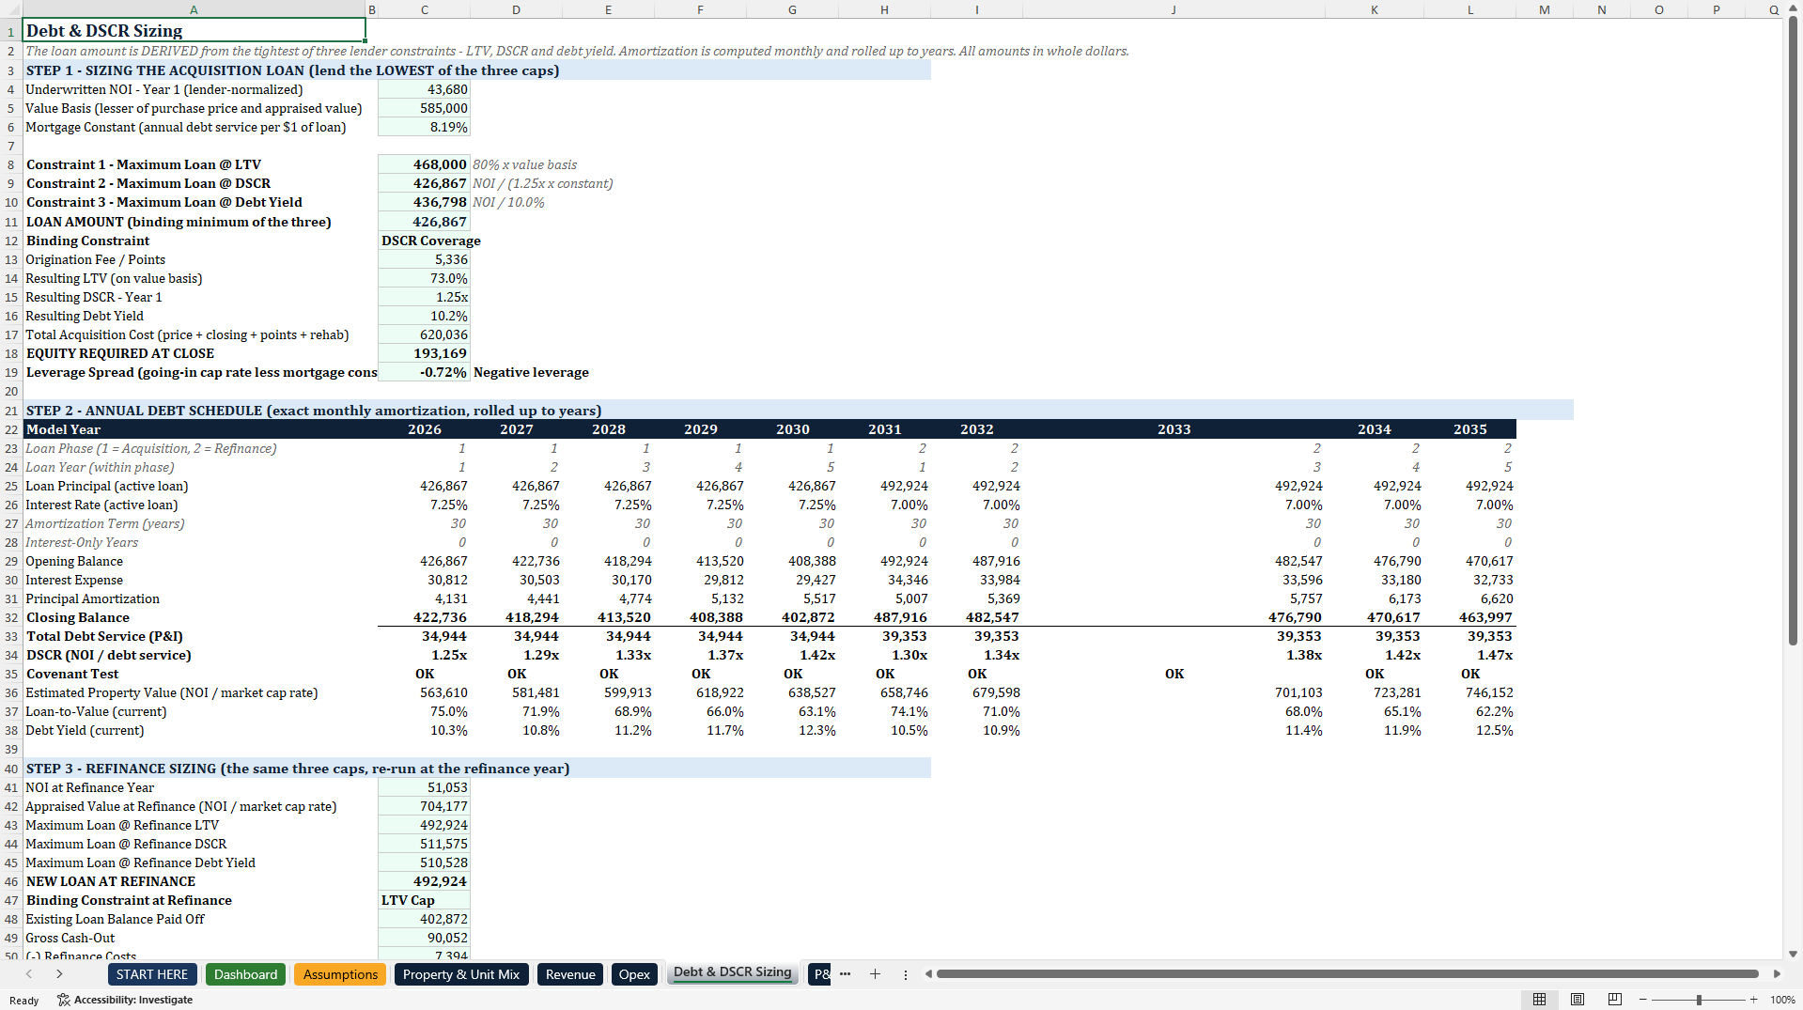Select Mortgage Constant cell 8.19%

pos(424,127)
